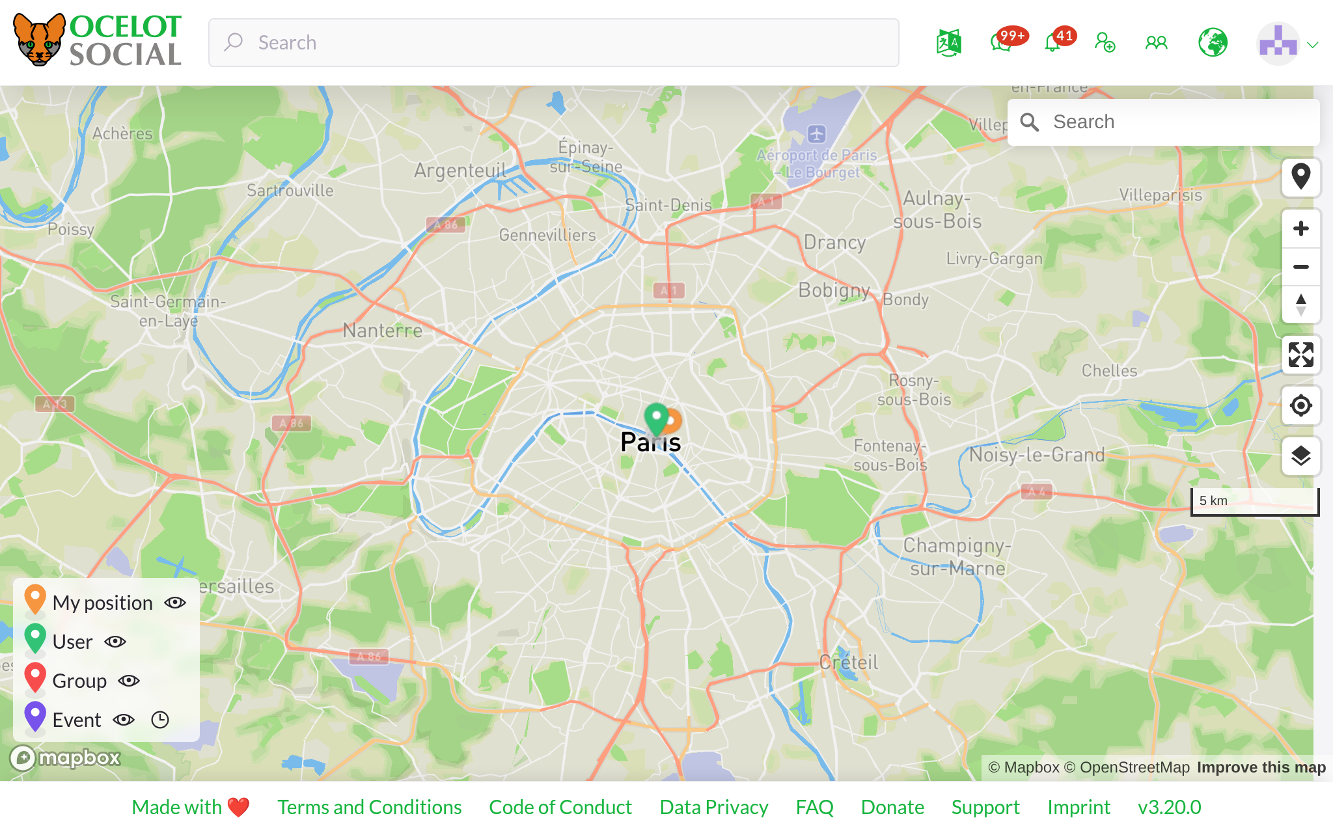
Task: Open Terms and Conditions link
Action: [370, 807]
